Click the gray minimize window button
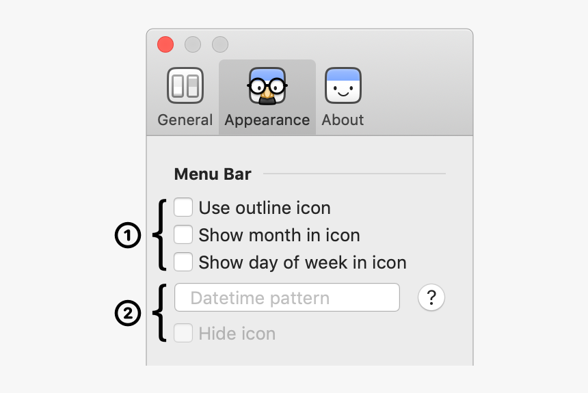Image resolution: width=588 pixels, height=393 pixels. point(193,44)
